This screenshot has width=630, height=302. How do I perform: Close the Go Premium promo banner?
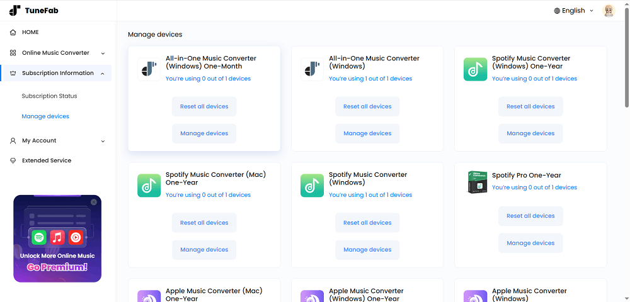(x=94, y=202)
